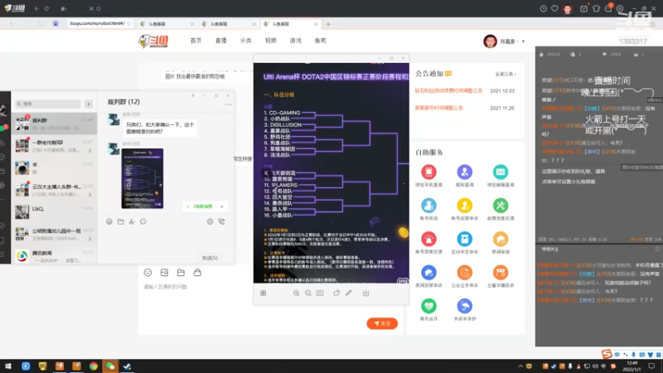Open 首页 in Douyu navigation

click(x=196, y=41)
